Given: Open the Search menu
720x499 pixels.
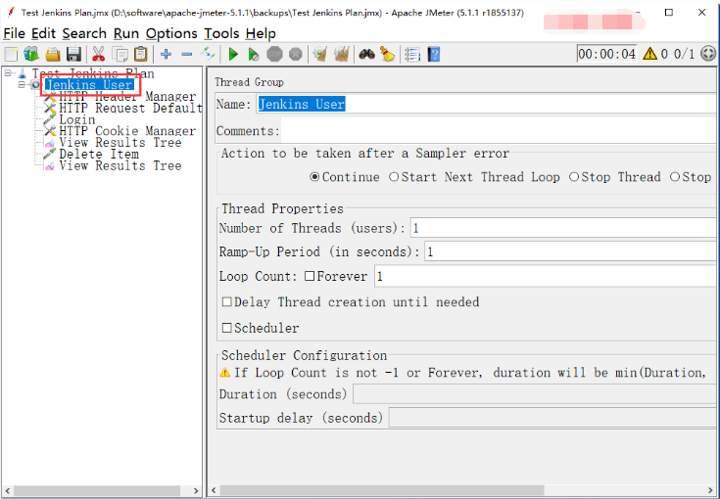Looking at the screenshot, I should coord(84,33).
